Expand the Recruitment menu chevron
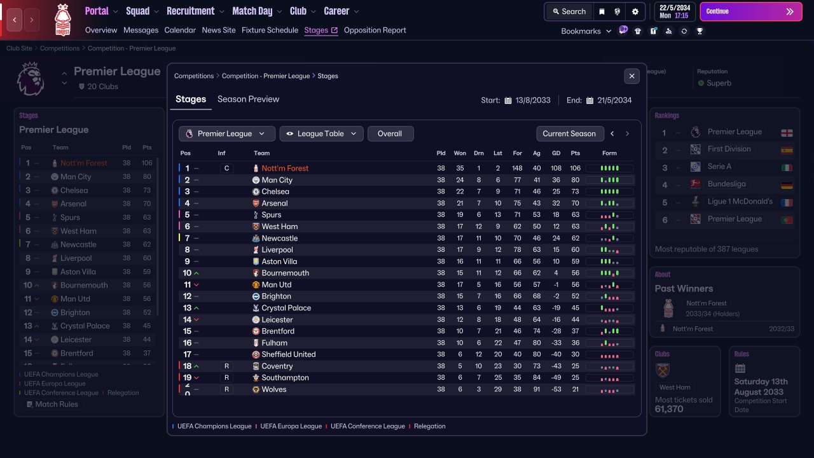Viewport: 814px width, 458px height. [x=221, y=11]
